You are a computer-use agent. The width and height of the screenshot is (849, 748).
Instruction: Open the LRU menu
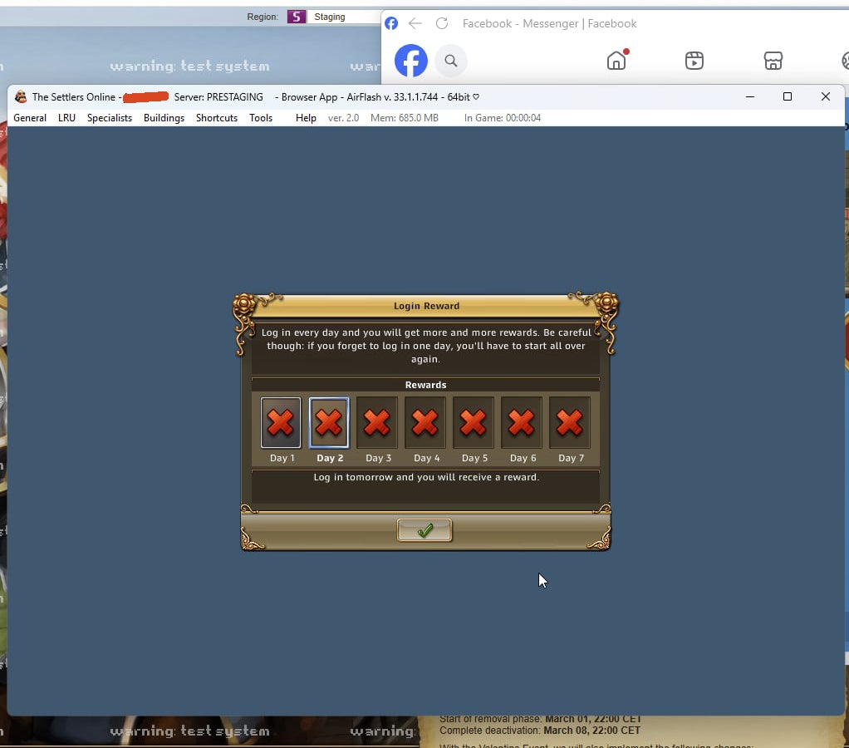[66, 117]
